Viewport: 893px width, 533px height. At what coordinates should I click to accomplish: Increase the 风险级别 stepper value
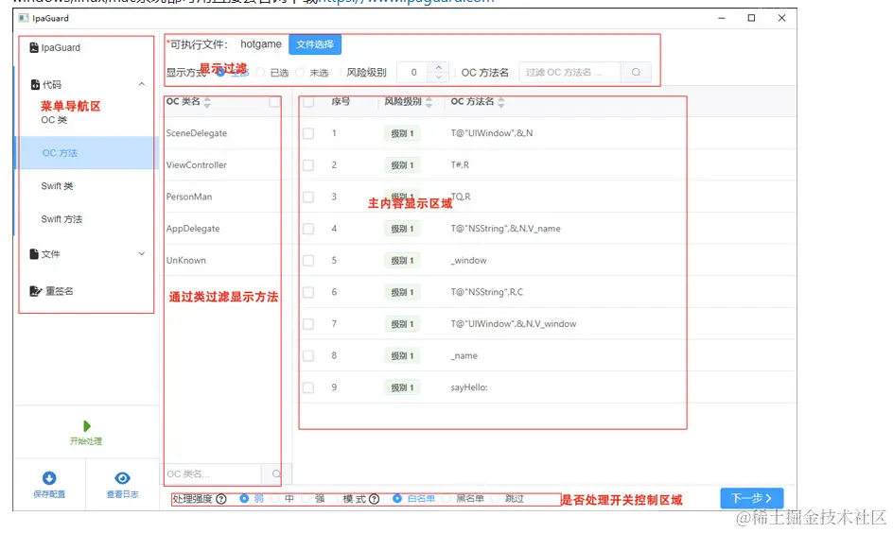pyautogui.click(x=439, y=68)
